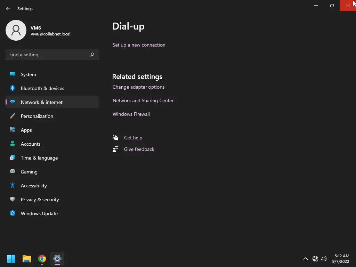Click the VM6 user profile avatar

(16, 30)
